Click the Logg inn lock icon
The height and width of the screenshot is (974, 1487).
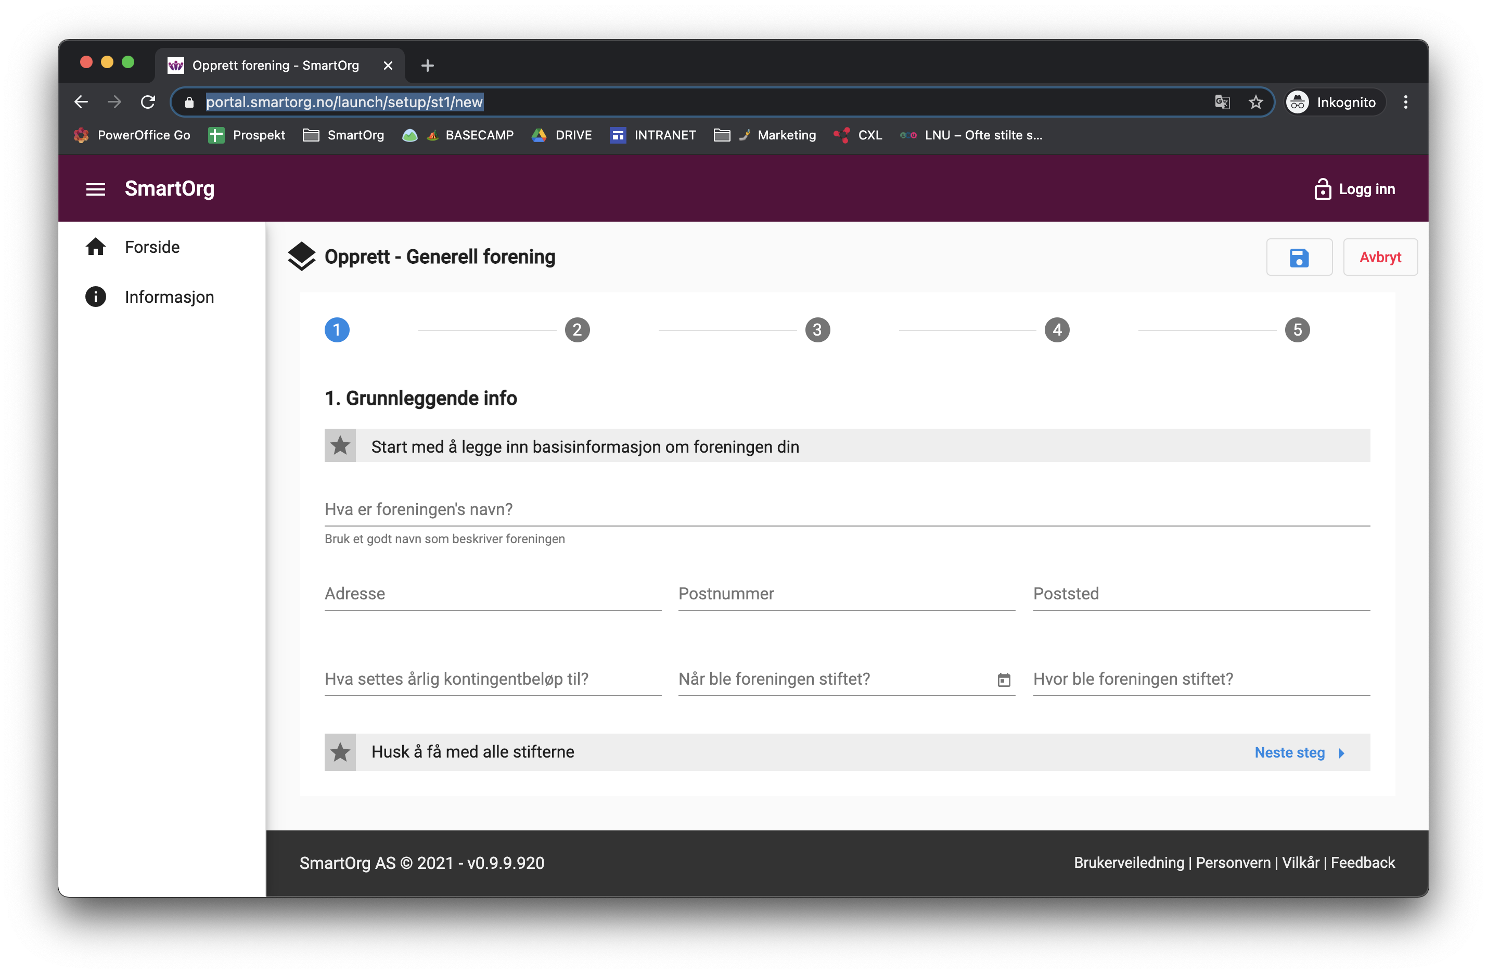point(1322,189)
